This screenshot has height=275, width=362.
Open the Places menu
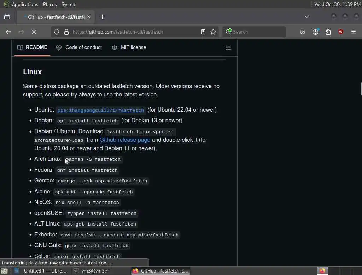[49, 4]
